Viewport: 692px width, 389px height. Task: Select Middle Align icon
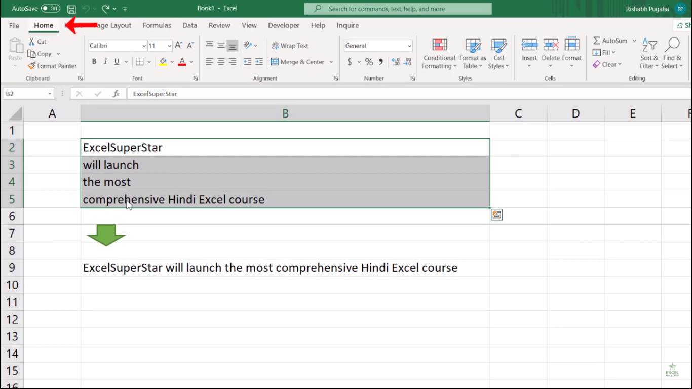(221, 46)
